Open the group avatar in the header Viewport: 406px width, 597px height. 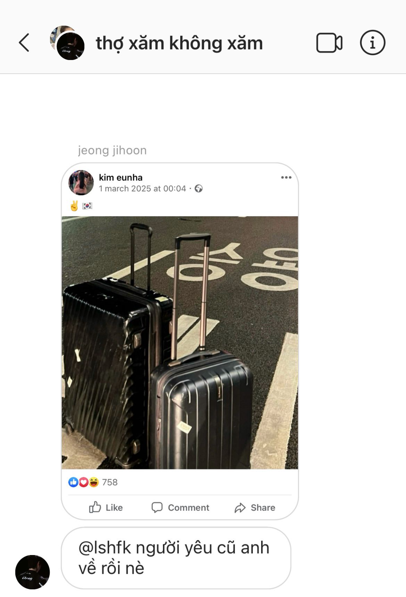point(67,43)
